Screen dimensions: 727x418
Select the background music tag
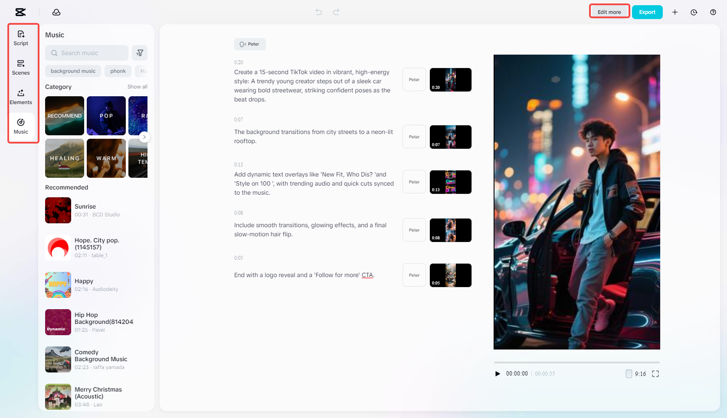(x=73, y=71)
